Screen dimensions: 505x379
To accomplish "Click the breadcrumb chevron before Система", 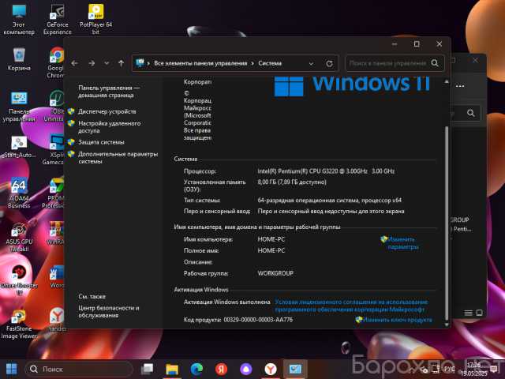I will [252, 63].
